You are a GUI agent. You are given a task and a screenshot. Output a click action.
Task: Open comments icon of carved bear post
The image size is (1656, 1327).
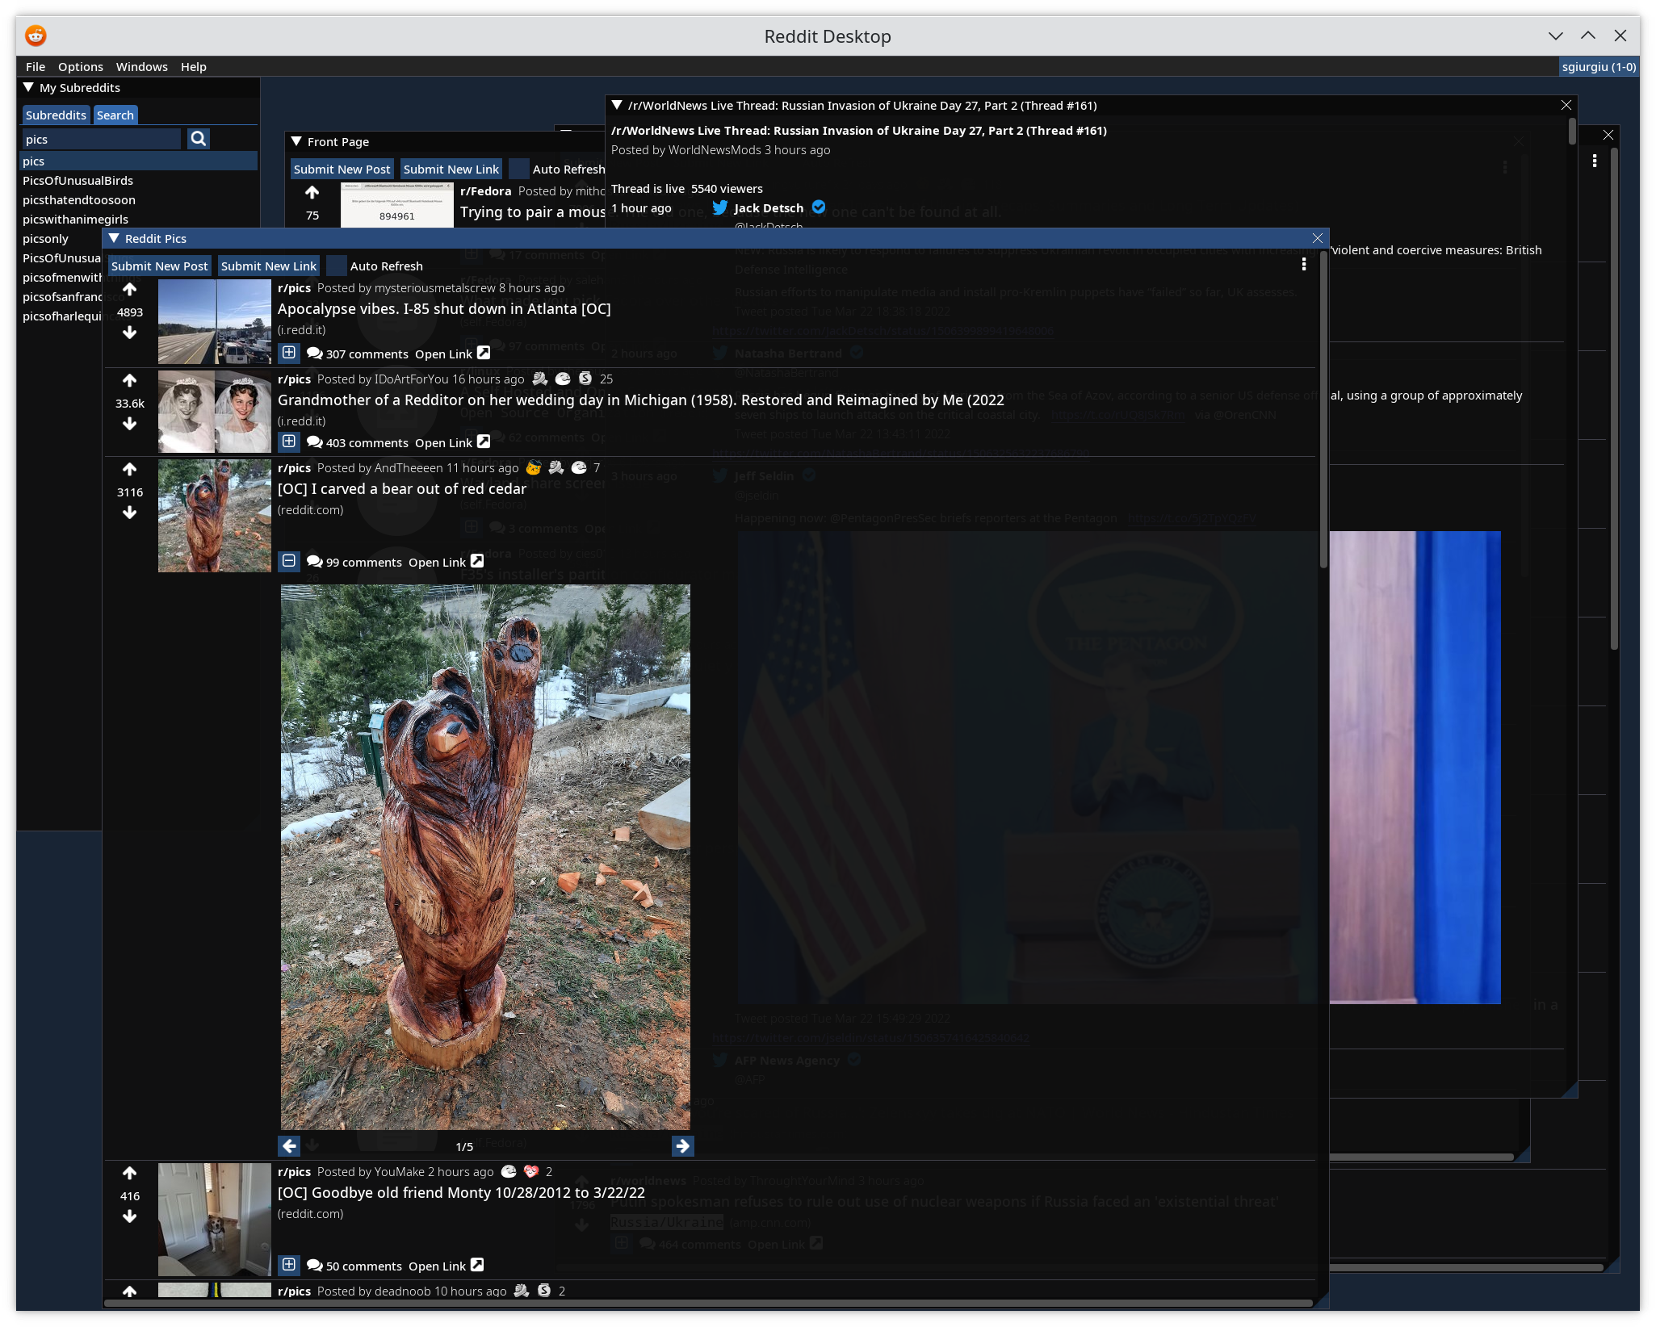(x=315, y=562)
